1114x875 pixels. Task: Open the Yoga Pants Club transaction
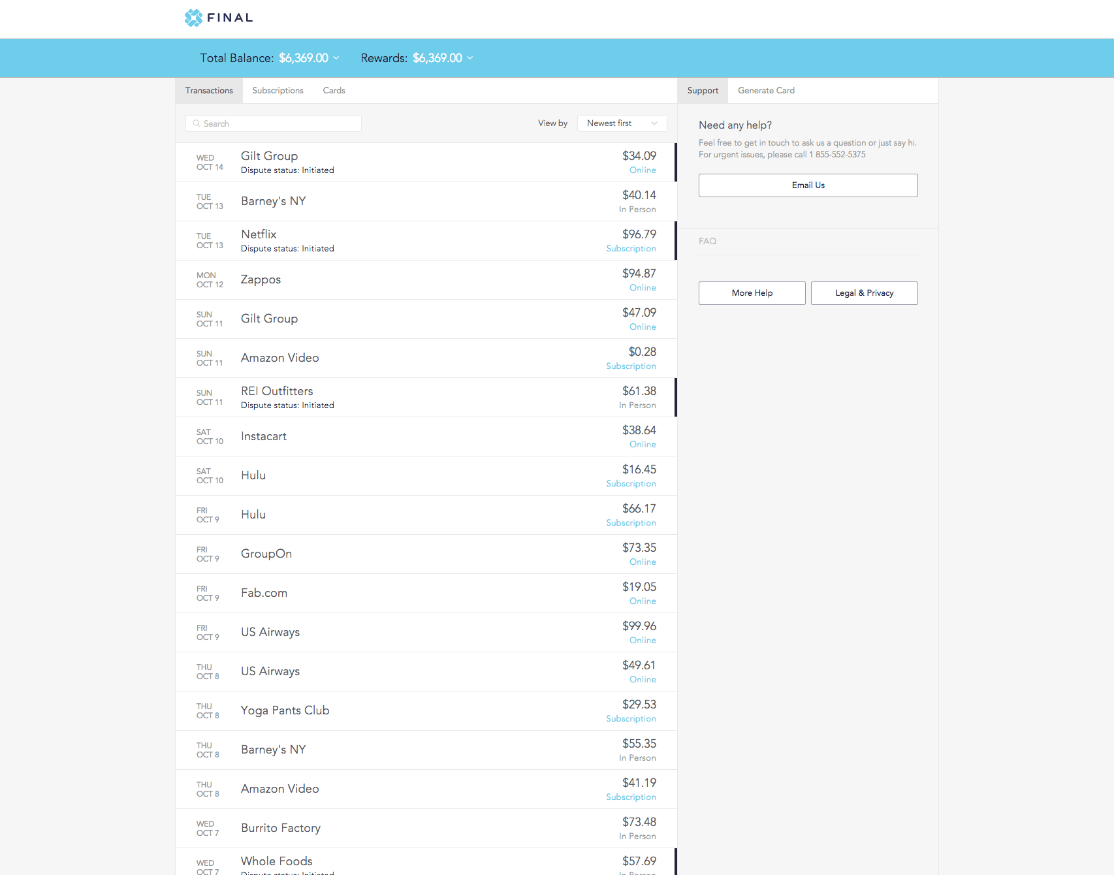(426, 711)
